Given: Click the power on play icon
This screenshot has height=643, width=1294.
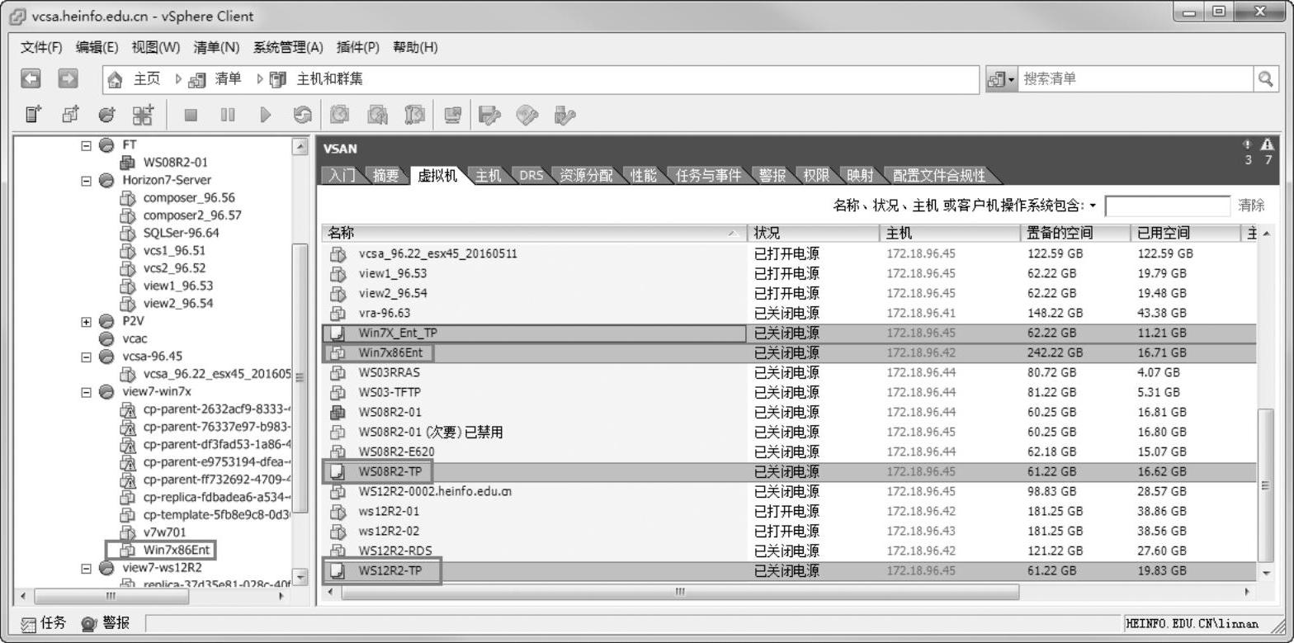Looking at the screenshot, I should (265, 116).
